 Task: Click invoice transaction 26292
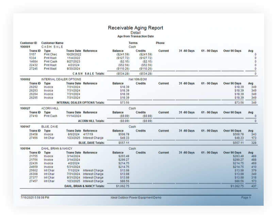point(33,87)
